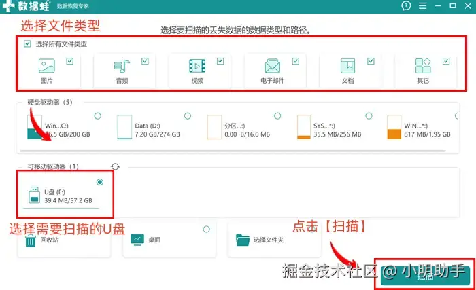476x290 pixels.
Task: Open the help question mark icon
Action: pyautogui.click(x=406, y=5)
